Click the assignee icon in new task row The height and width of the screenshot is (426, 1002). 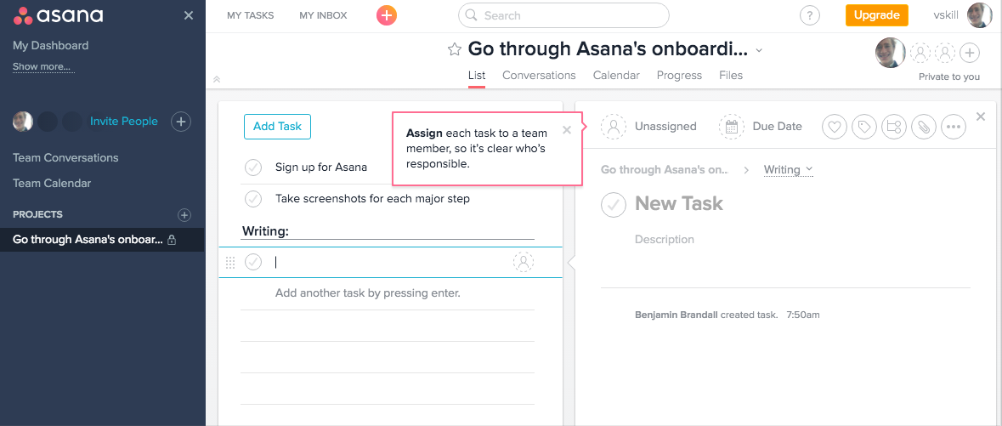click(x=524, y=262)
